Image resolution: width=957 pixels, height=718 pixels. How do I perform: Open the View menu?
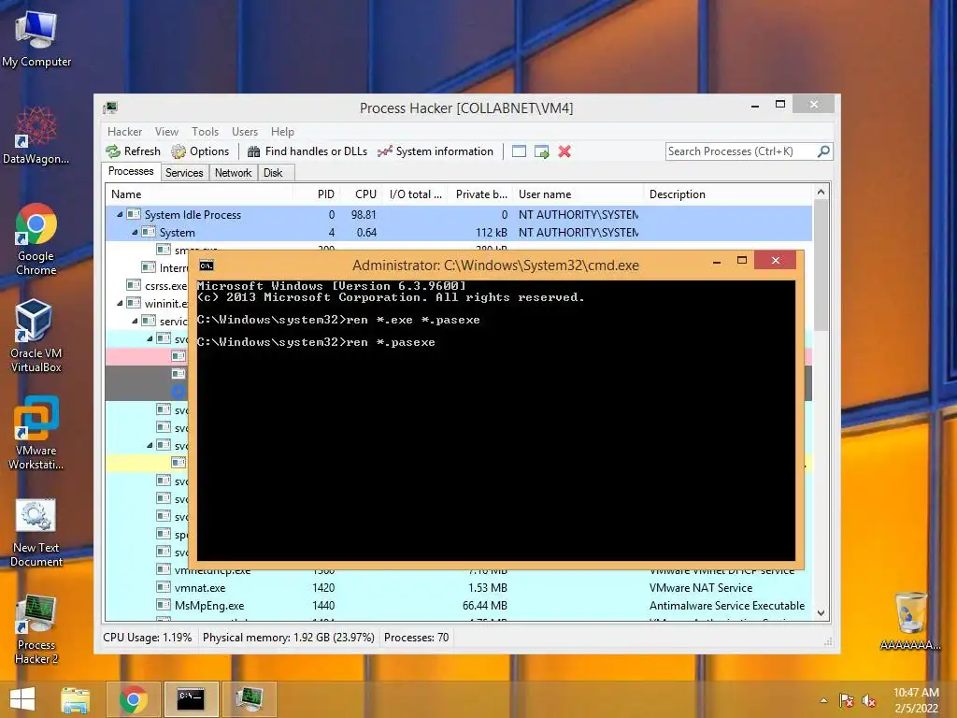(166, 132)
